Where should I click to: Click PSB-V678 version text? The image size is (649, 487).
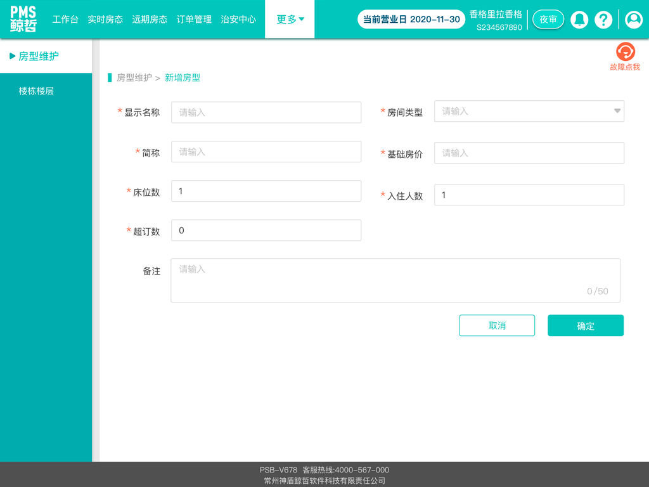coord(278,470)
